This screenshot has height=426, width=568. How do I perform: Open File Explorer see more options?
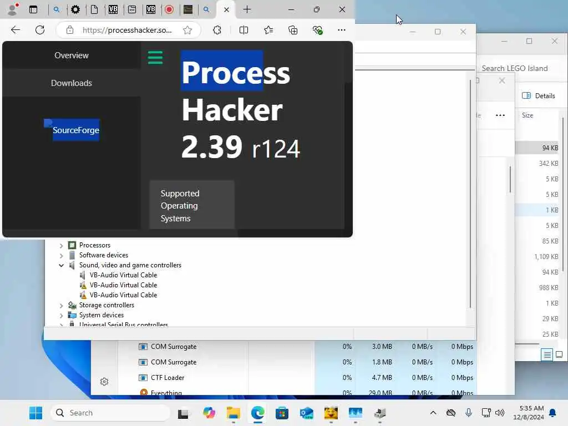pos(500,115)
